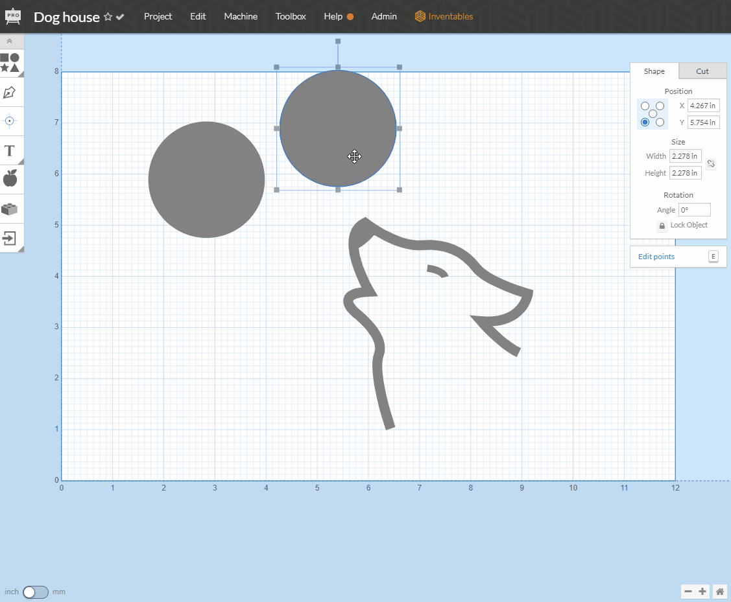This screenshot has width=731, height=602.
Task: Click the Width input field
Action: pyautogui.click(x=685, y=156)
